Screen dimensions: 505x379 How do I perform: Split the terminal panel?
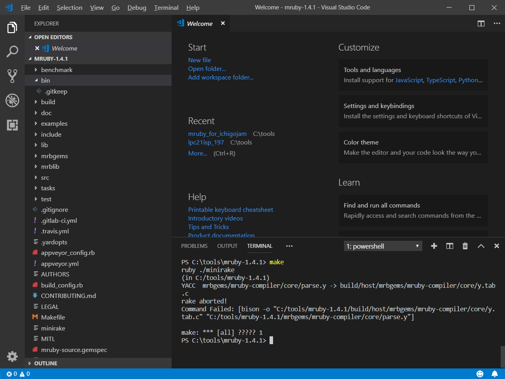(450, 246)
